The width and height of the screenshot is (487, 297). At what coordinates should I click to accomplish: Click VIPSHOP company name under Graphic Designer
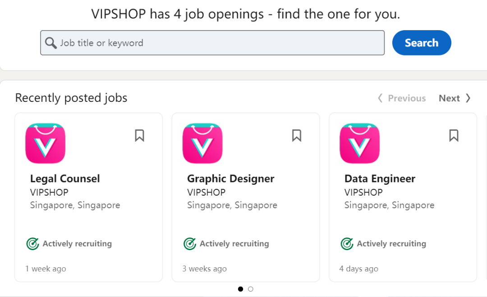pyautogui.click(x=206, y=192)
